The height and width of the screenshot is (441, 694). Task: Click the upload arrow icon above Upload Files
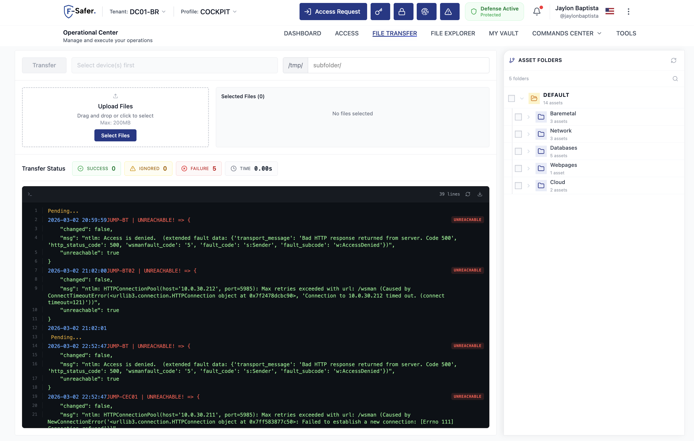[115, 96]
